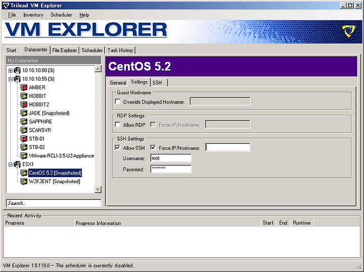Click the ESX1 server icon
This screenshot has width=364, height=272.
pyautogui.click(x=17, y=165)
